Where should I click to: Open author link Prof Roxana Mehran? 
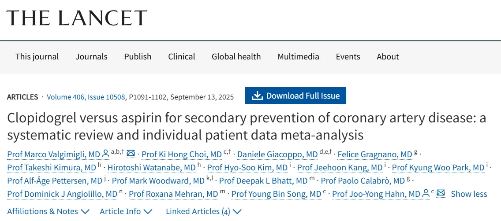[173, 194]
